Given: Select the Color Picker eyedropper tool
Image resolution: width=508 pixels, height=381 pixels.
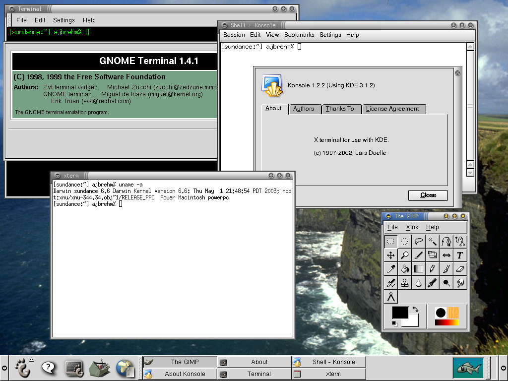Looking at the screenshot, I should pos(391,269).
